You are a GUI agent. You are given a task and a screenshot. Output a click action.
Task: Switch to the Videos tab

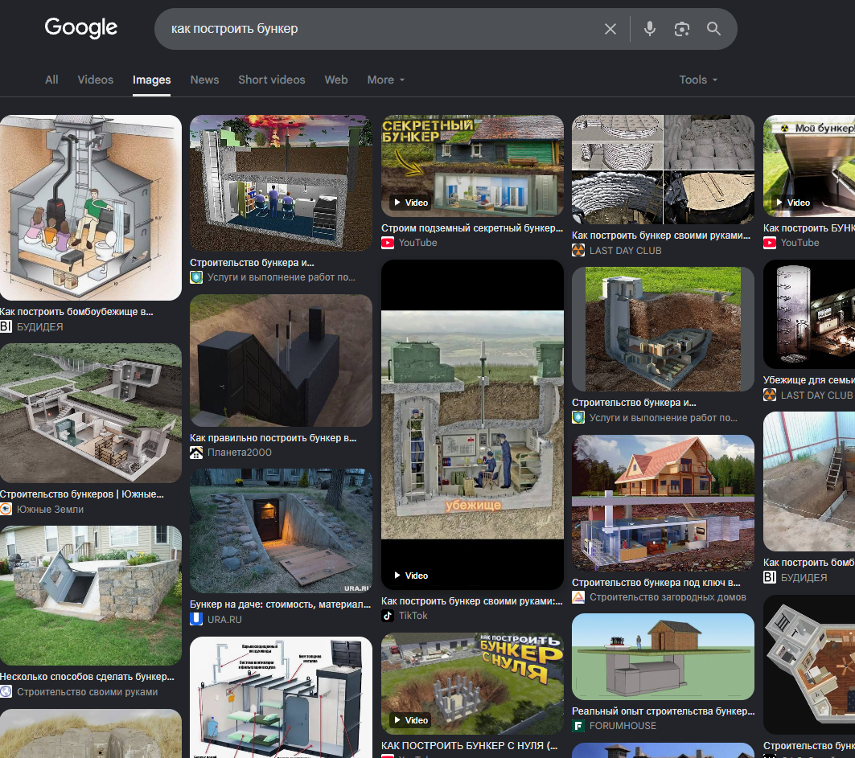(x=96, y=80)
